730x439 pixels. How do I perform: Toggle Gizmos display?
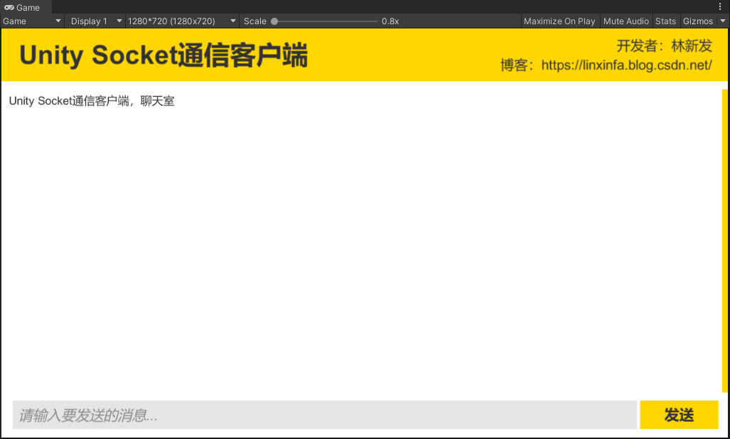coord(698,21)
